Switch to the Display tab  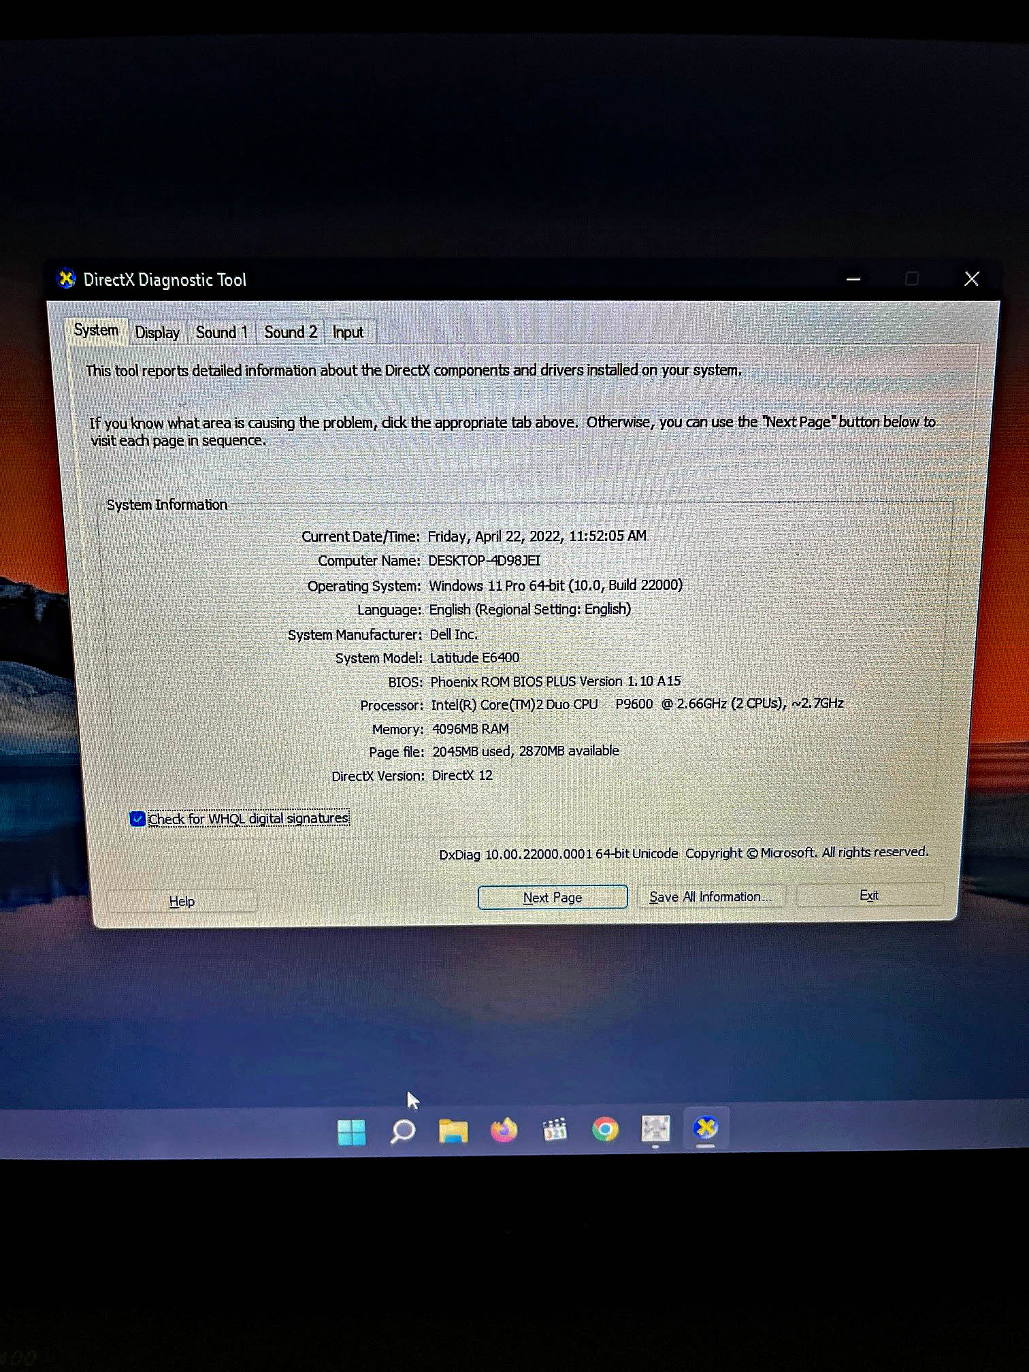click(157, 333)
